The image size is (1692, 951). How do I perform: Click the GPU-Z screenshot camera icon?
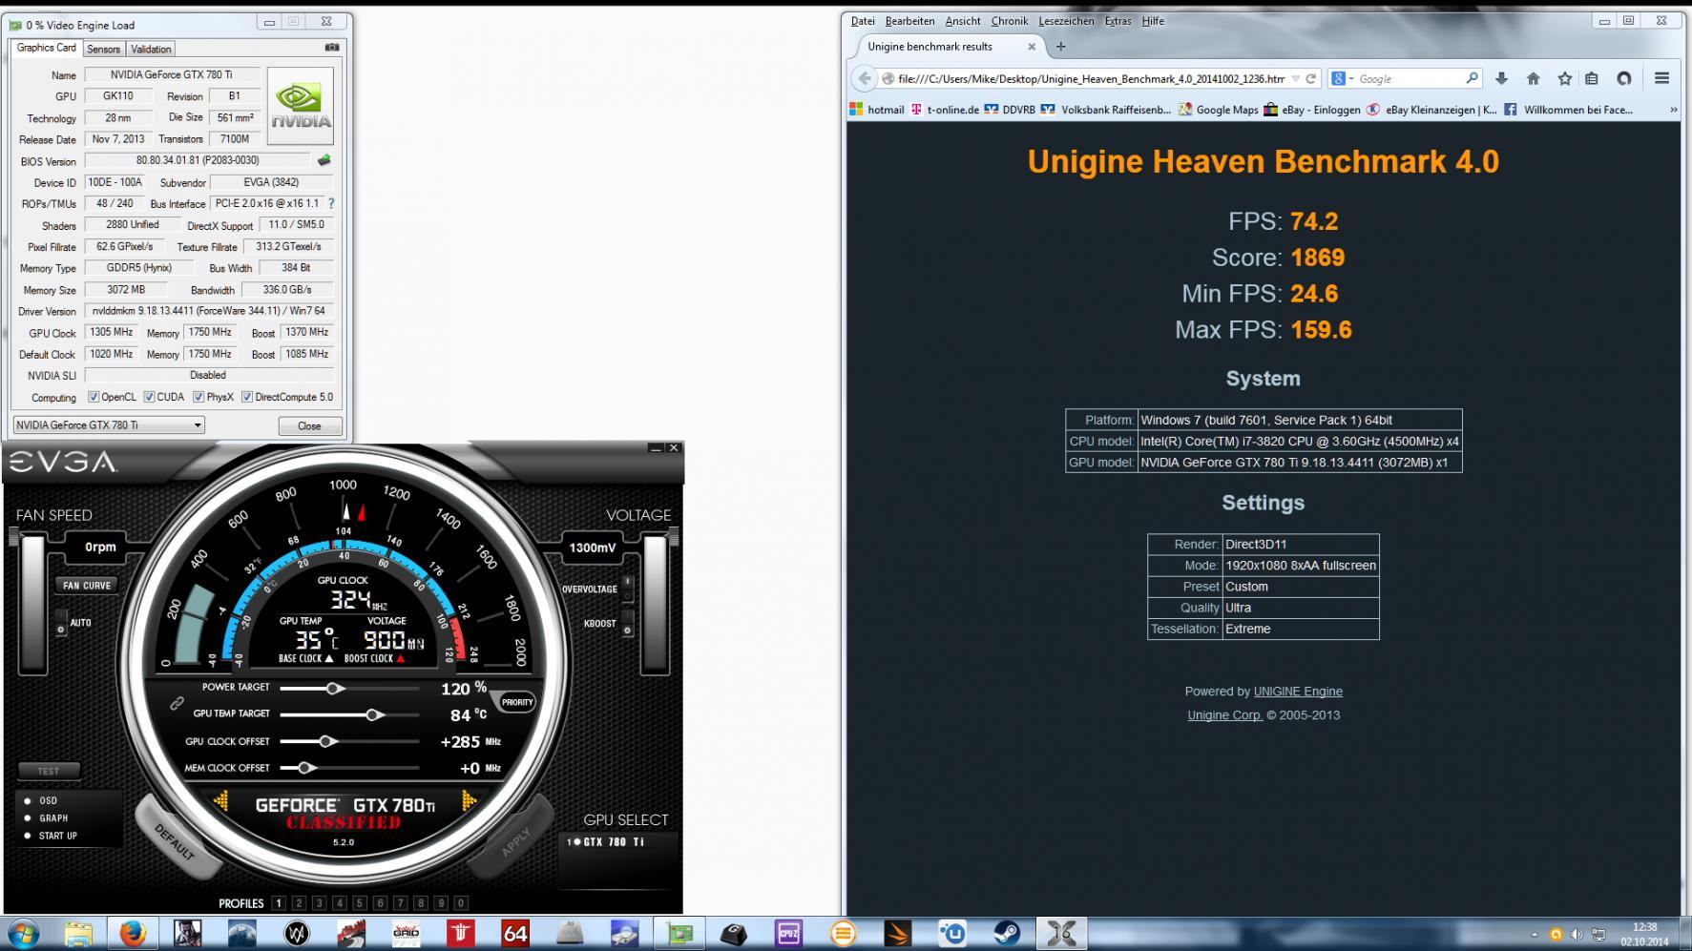(332, 48)
